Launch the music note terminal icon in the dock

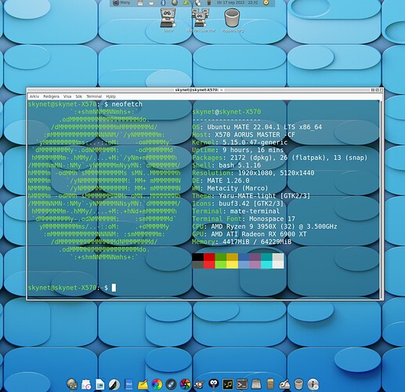click(228, 384)
